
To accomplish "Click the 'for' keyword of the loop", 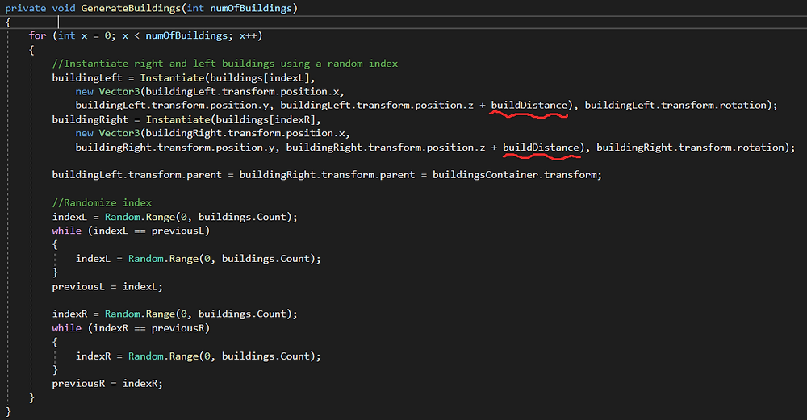I will [38, 35].
